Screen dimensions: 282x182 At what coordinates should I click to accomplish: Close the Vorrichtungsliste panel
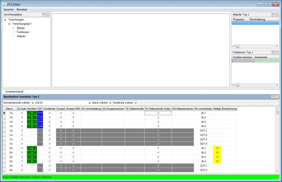click(x=47, y=14)
